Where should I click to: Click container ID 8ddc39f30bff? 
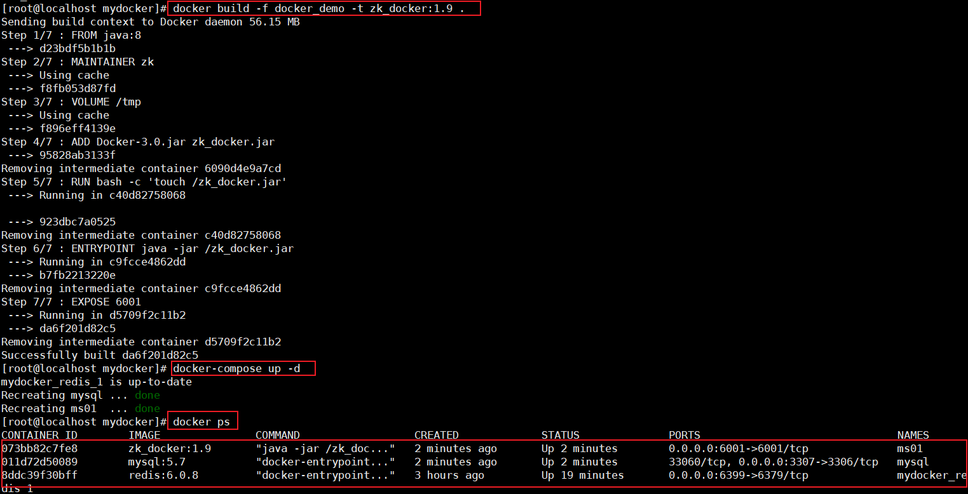(39, 476)
